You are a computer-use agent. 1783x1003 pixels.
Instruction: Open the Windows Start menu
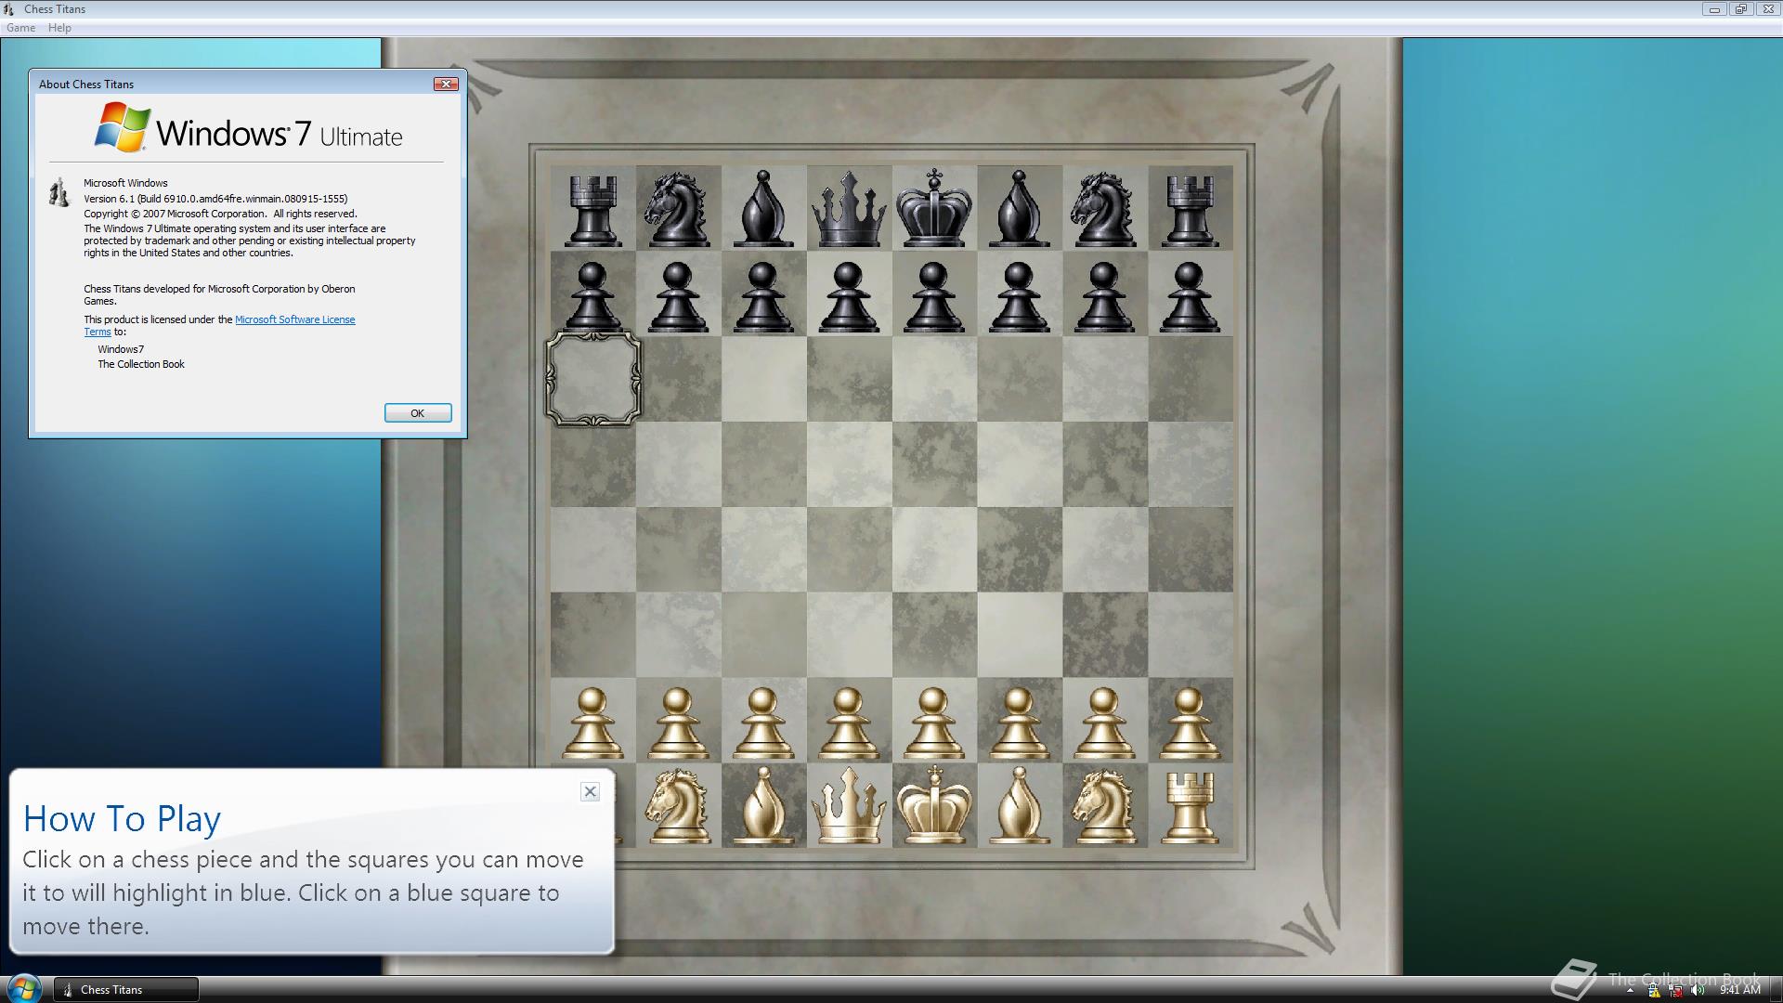tap(23, 988)
